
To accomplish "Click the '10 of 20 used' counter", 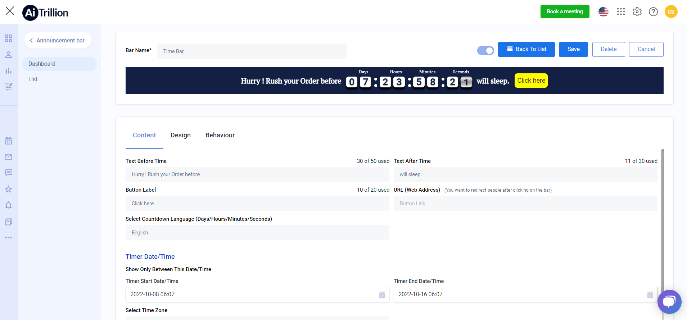I will [x=373, y=190].
